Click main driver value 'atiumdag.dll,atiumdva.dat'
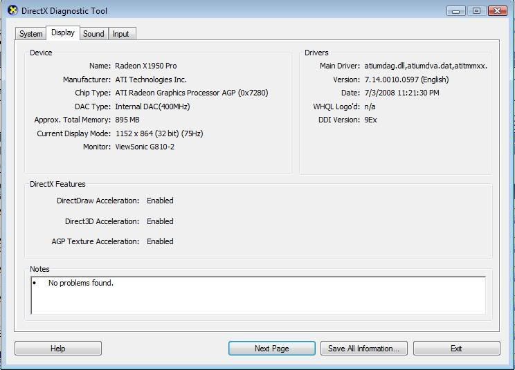The image size is (515, 370). 408,66
